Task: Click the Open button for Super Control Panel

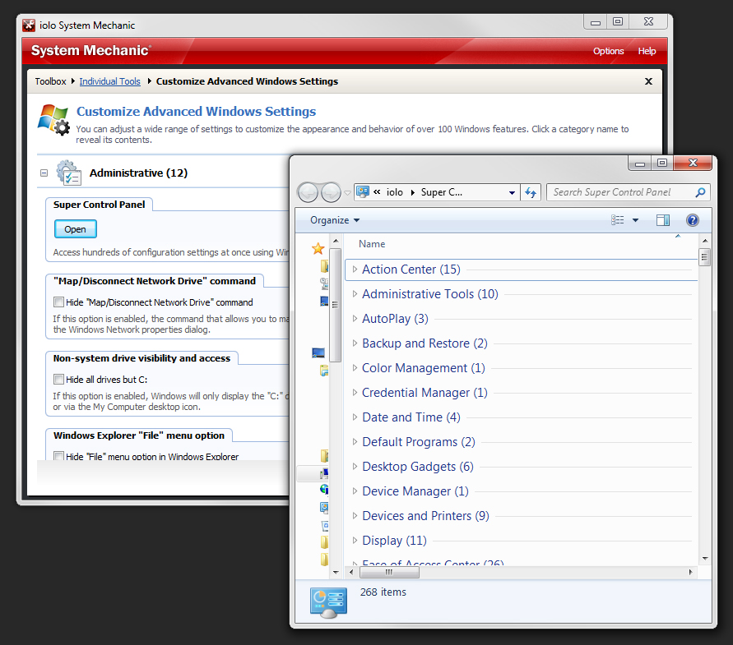Action: point(75,229)
